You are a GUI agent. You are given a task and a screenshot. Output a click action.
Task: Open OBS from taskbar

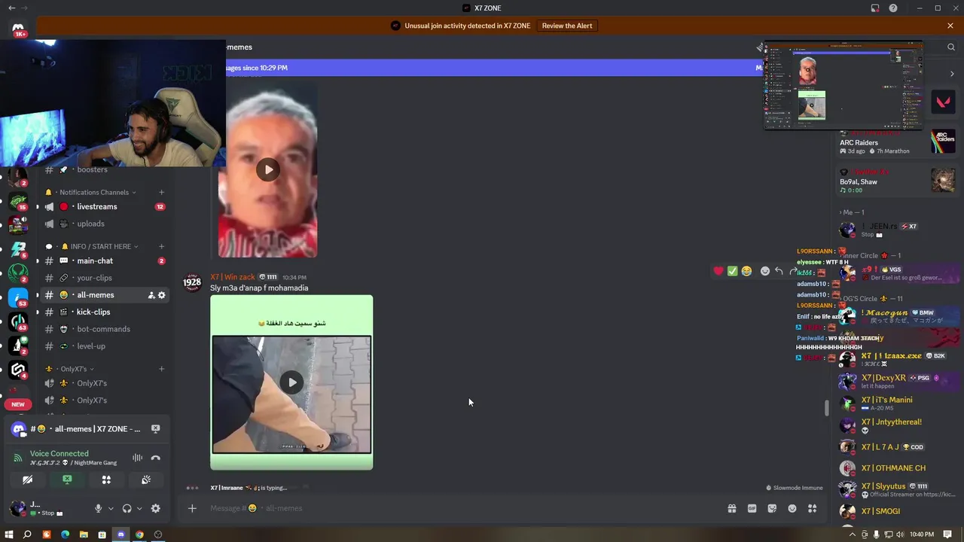click(x=158, y=534)
